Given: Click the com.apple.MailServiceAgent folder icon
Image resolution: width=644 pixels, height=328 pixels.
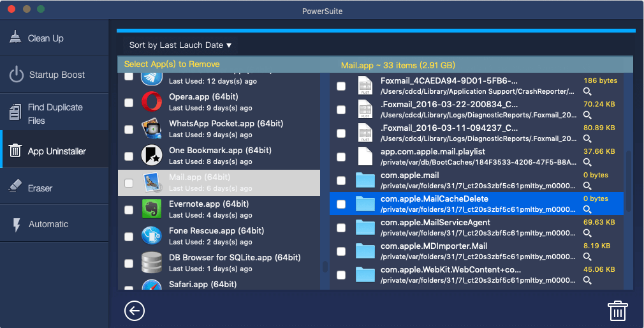Looking at the screenshot, I should 365,228.
